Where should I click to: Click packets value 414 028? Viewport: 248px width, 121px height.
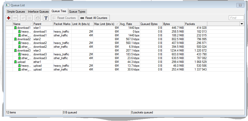[202, 28]
